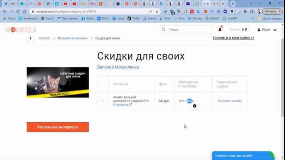Open the Extensions puzzle-piece icon

[x=245, y=12]
